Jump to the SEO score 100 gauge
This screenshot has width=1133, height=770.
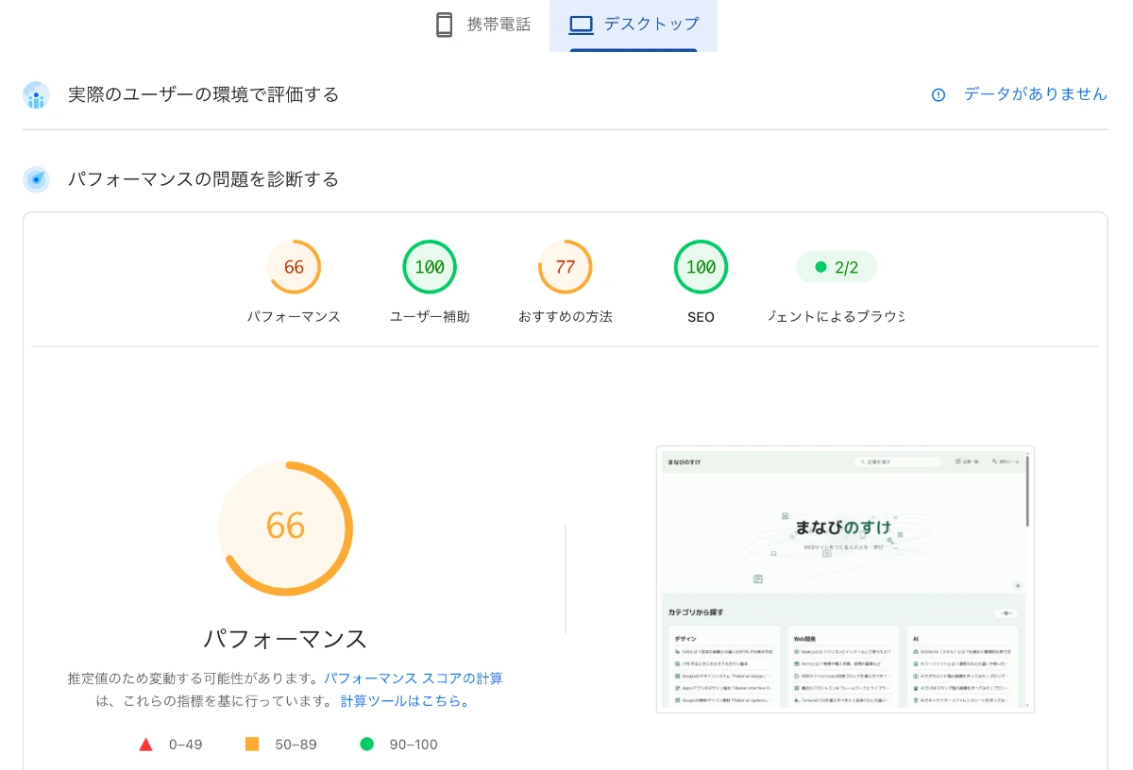point(701,267)
